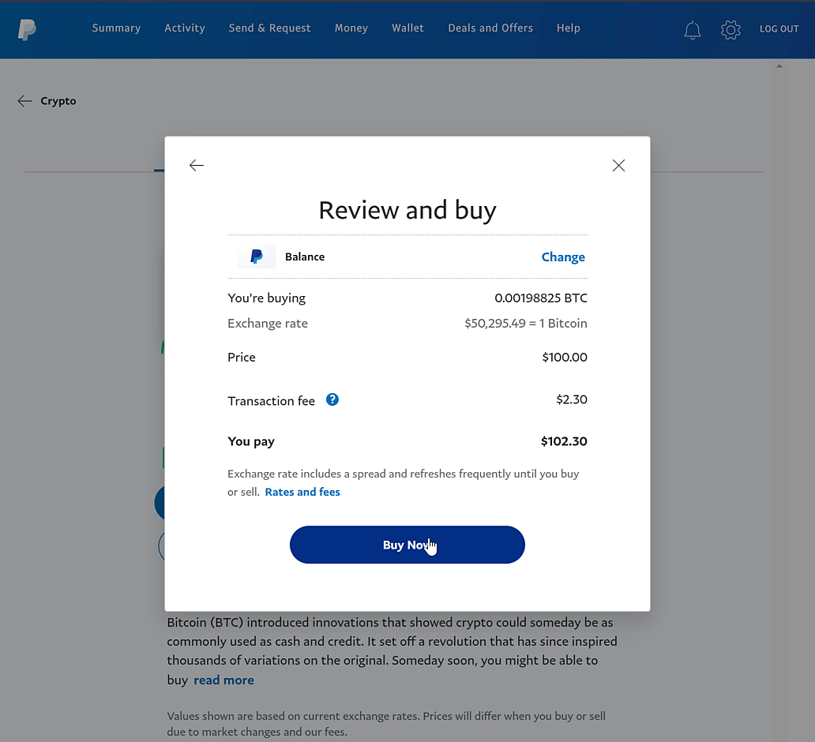
Task: Click the $100.00 price value
Action: click(x=565, y=357)
